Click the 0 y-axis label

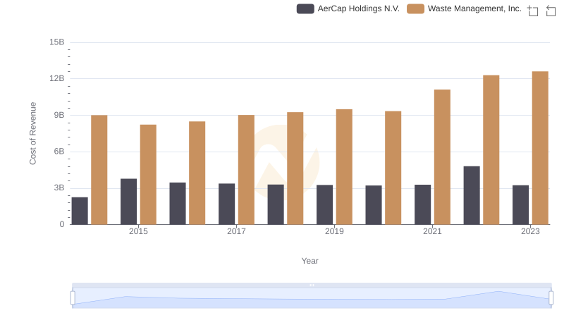pos(62,224)
